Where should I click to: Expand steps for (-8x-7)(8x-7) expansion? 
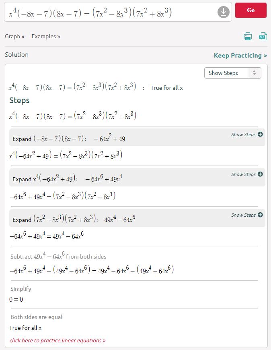coord(246,135)
